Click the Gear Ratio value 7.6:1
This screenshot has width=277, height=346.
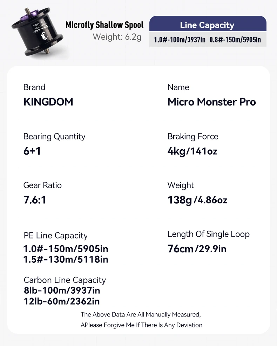coord(35,200)
